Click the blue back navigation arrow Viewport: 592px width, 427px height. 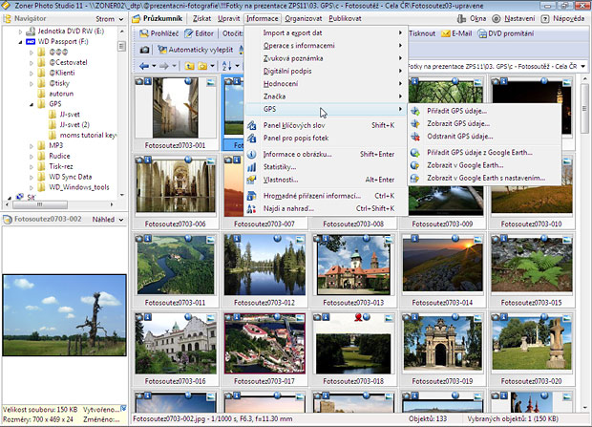[x=144, y=66]
